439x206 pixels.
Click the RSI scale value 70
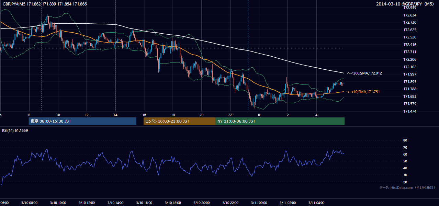(405, 147)
